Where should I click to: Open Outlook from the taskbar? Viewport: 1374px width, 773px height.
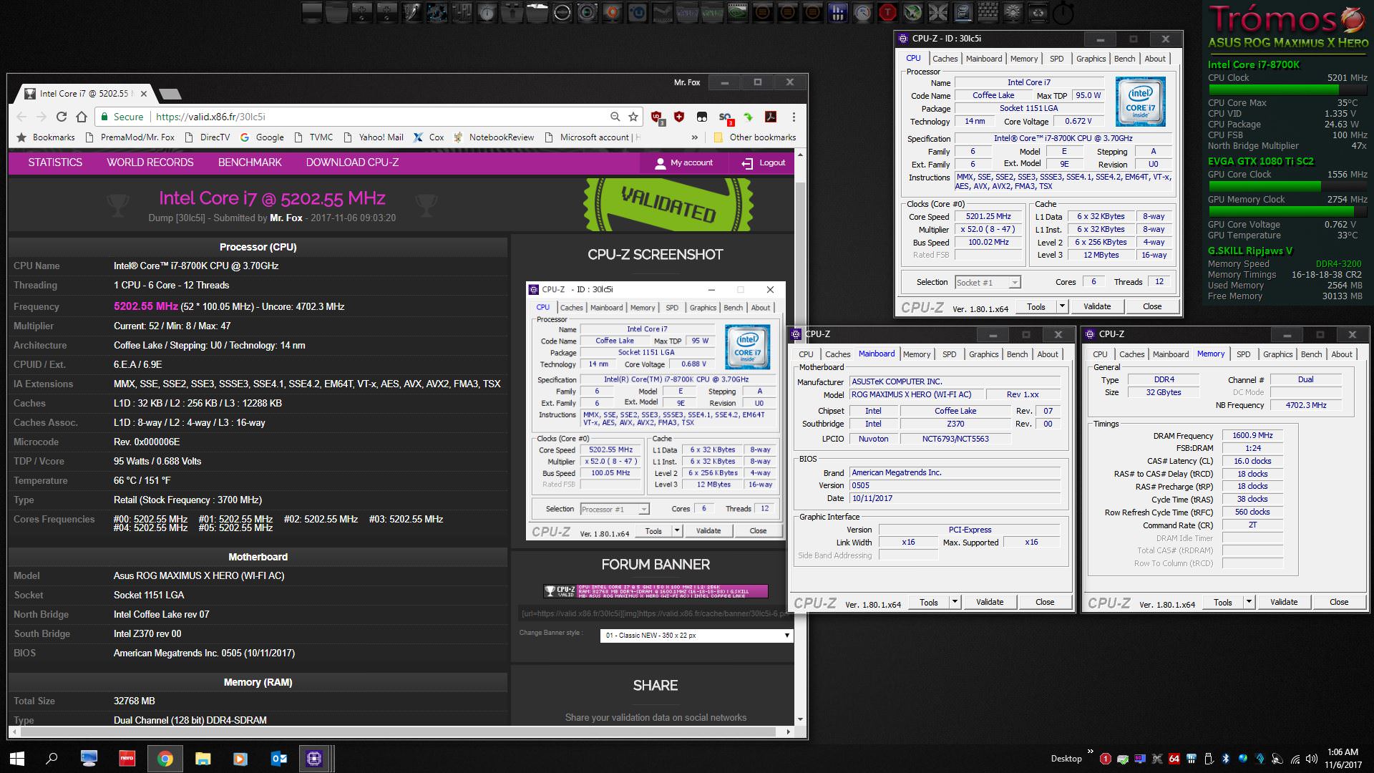[278, 759]
